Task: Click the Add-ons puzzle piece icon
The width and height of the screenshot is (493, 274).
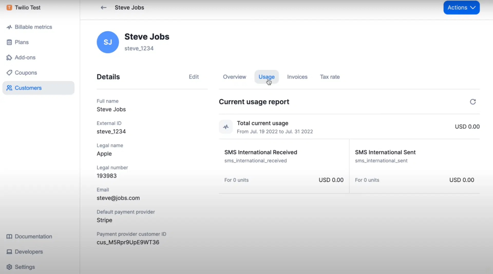Action: coord(9,57)
